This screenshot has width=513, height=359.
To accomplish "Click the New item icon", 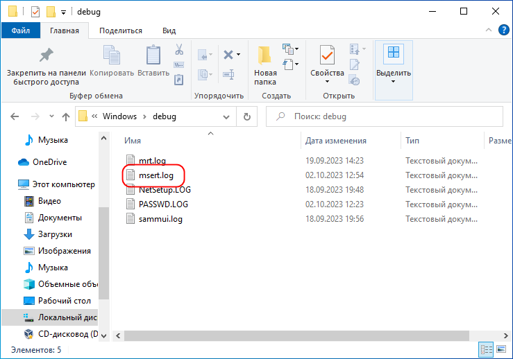I will pyautogui.click(x=288, y=49).
